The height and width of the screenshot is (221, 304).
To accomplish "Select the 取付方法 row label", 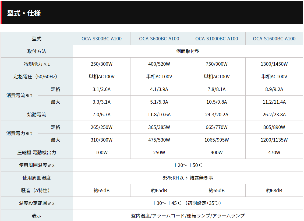I will [37, 51].
